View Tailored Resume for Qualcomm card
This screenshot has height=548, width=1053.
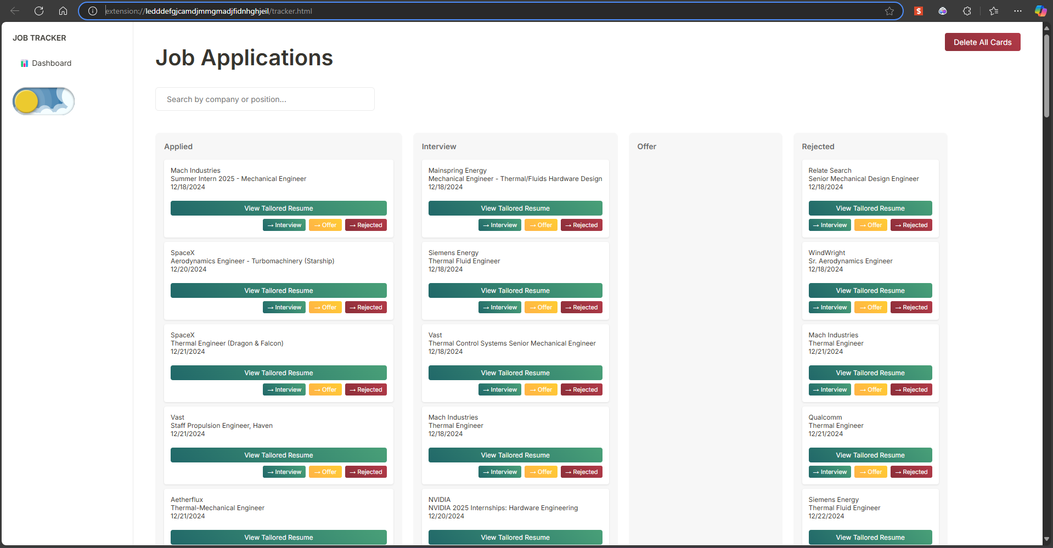(870, 455)
